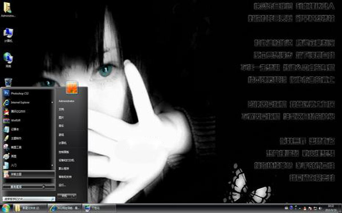Open Help and Support (帮助和支持)
The width and height of the screenshot is (342, 213).
pyautogui.click(x=65, y=177)
